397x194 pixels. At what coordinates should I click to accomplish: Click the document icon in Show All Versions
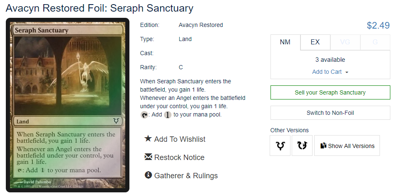point(323,145)
